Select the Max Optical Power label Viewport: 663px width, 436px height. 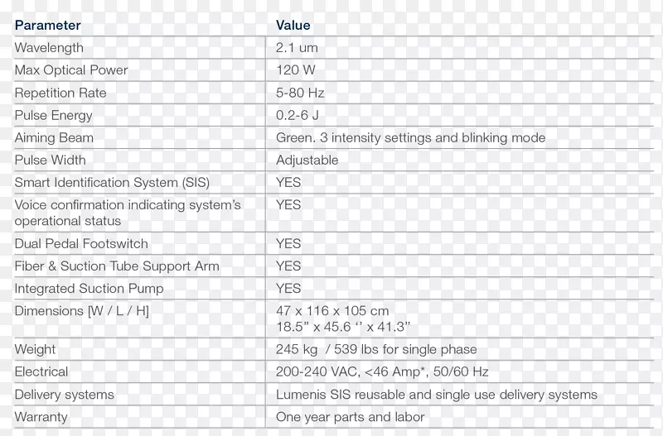click(71, 70)
